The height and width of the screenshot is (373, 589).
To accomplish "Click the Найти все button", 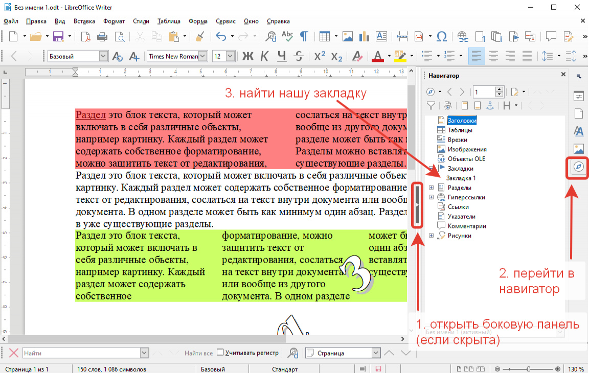I will click(198, 353).
